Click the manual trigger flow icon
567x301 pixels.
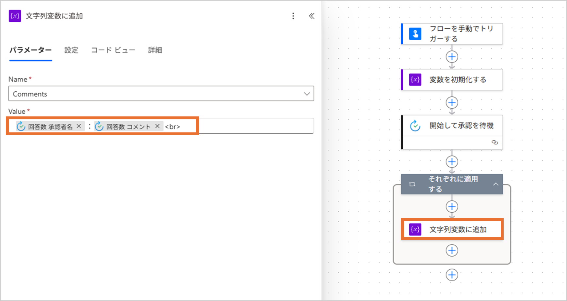tap(415, 34)
